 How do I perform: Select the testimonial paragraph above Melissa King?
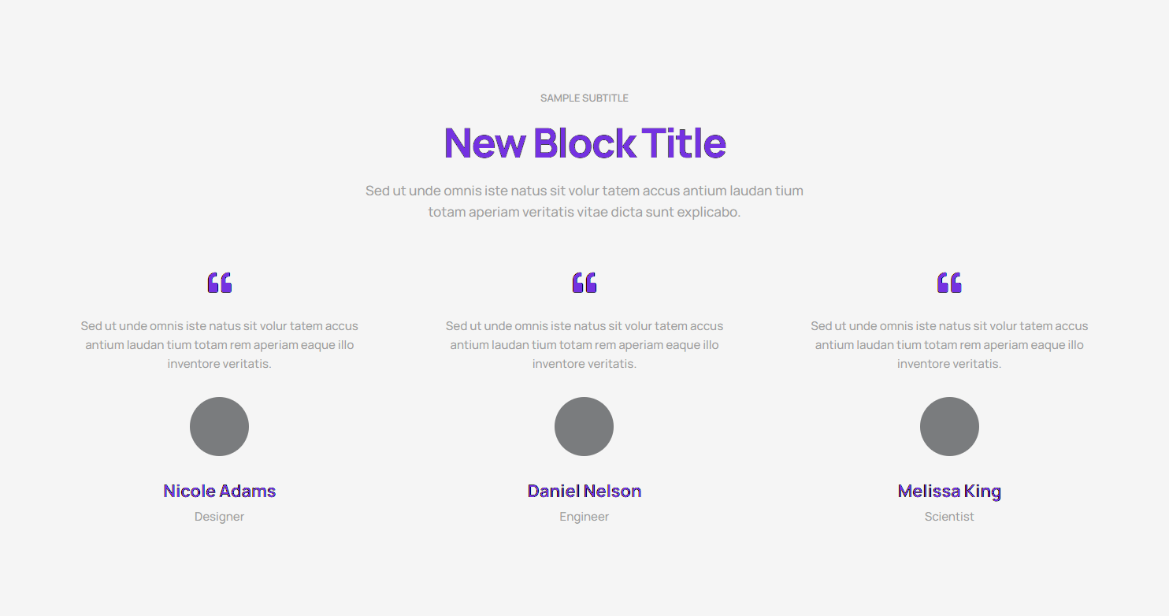click(949, 345)
